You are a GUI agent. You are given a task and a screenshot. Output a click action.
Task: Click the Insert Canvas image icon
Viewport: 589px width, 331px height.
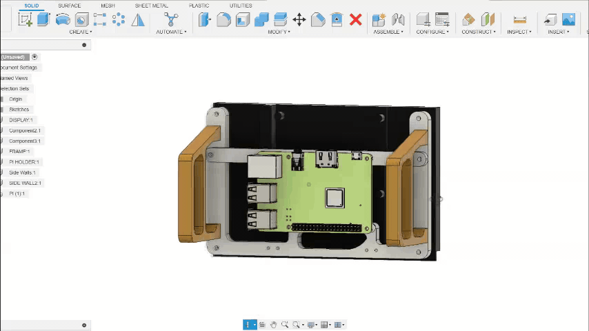pos(568,19)
